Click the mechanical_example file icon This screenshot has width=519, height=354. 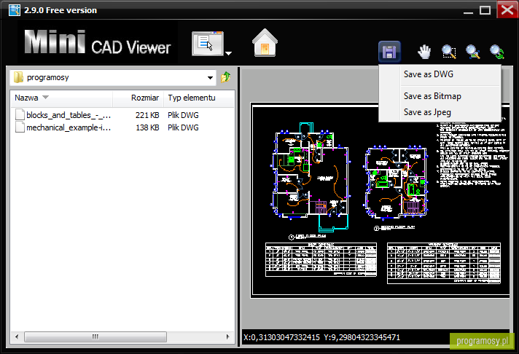pyautogui.click(x=20, y=127)
